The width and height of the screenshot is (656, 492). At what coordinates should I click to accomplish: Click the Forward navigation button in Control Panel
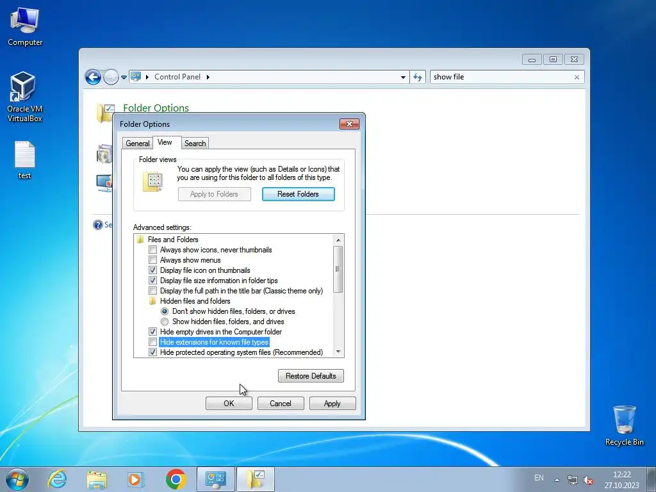pyautogui.click(x=111, y=77)
